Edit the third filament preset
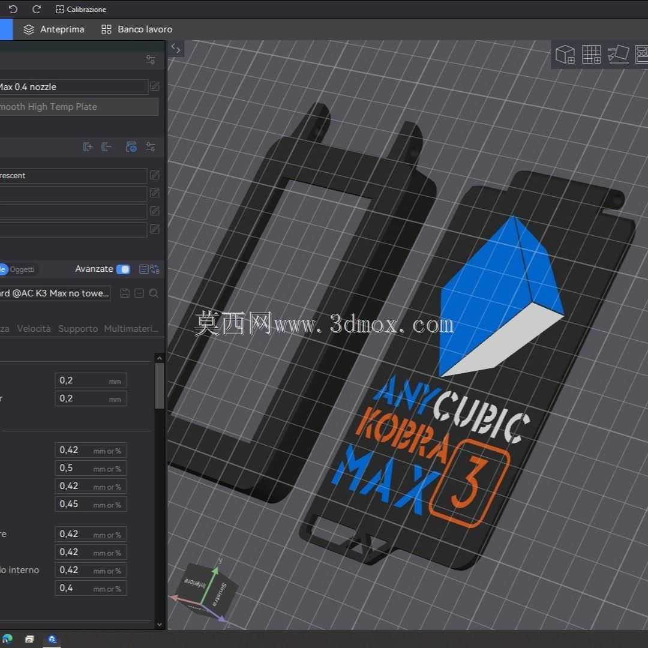 (x=155, y=211)
